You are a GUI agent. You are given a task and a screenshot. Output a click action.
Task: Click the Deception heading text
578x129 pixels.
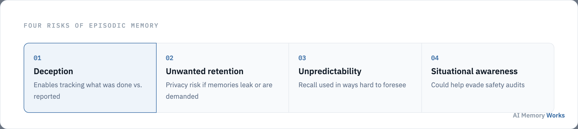pyautogui.click(x=53, y=71)
